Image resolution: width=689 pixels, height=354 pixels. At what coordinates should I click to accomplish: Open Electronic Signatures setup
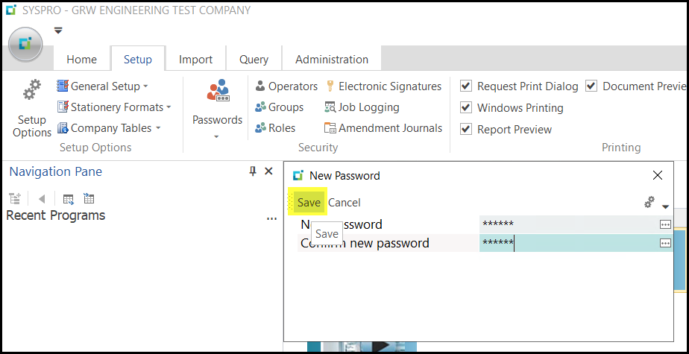click(383, 86)
